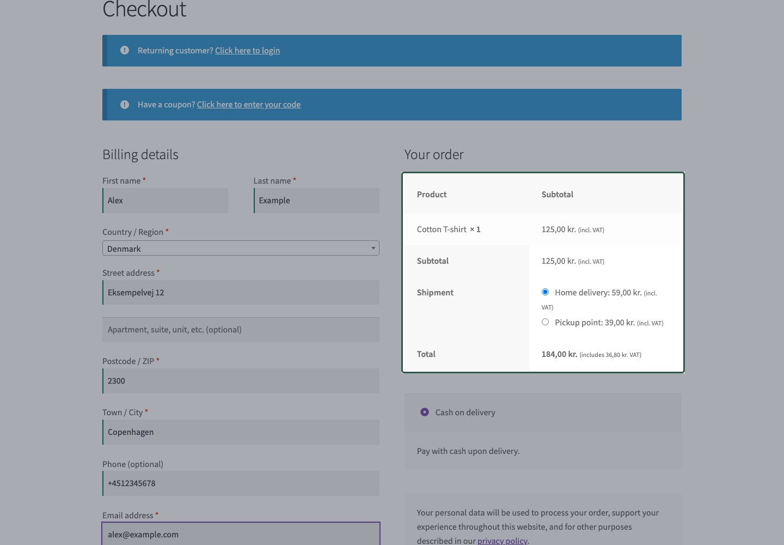This screenshot has width=784, height=545.
Task: Choose the Cash on delivery payment method
Action: [x=425, y=412]
